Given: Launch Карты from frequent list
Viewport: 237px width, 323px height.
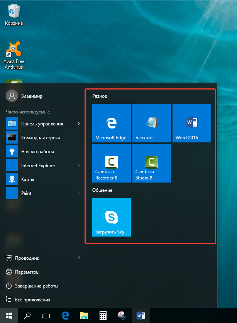Looking at the screenshot, I should tap(43, 179).
